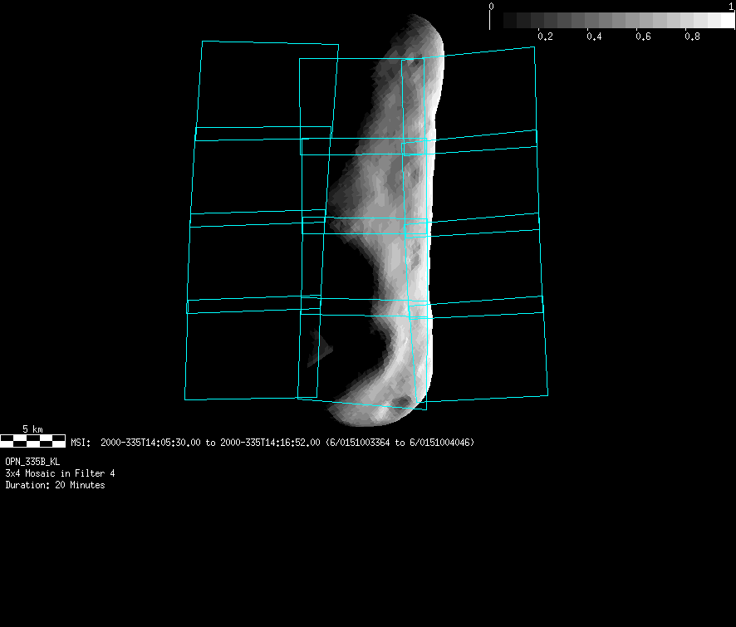
Task: Click the "3x4 Mosaic in Filter 4" text
Action: point(60,473)
